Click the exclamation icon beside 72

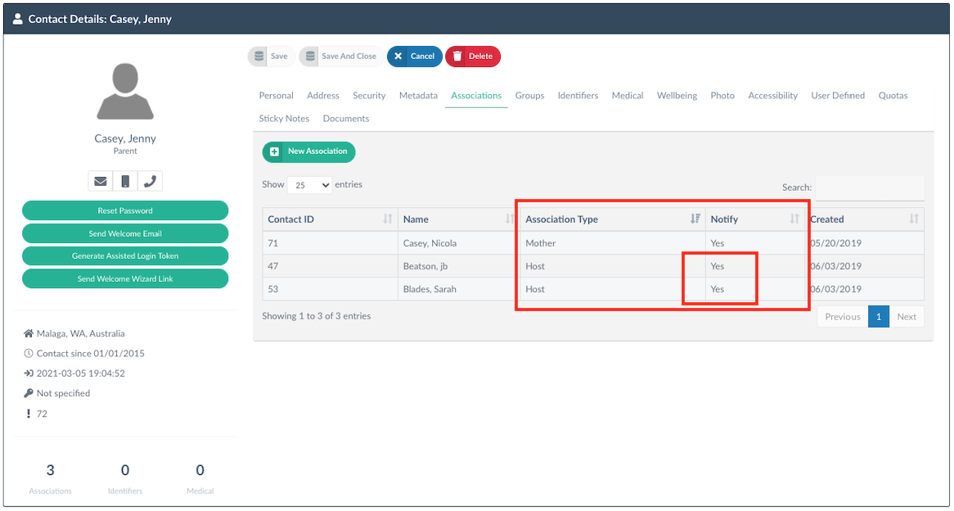(x=28, y=414)
